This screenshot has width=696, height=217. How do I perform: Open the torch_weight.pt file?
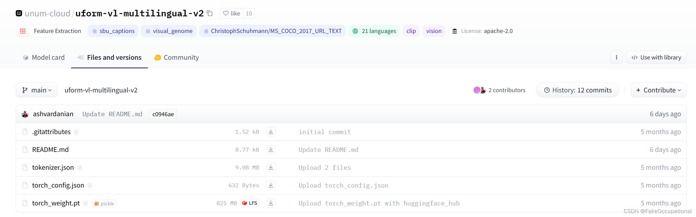(56, 203)
